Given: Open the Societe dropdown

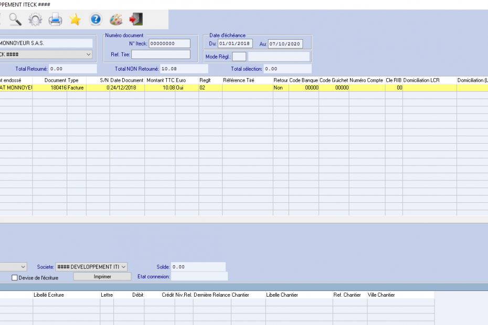Looking at the screenshot, I should pos(91,267).
